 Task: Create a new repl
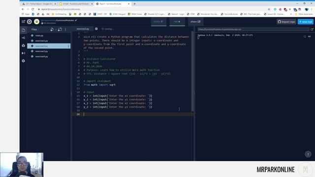point(306,22)
